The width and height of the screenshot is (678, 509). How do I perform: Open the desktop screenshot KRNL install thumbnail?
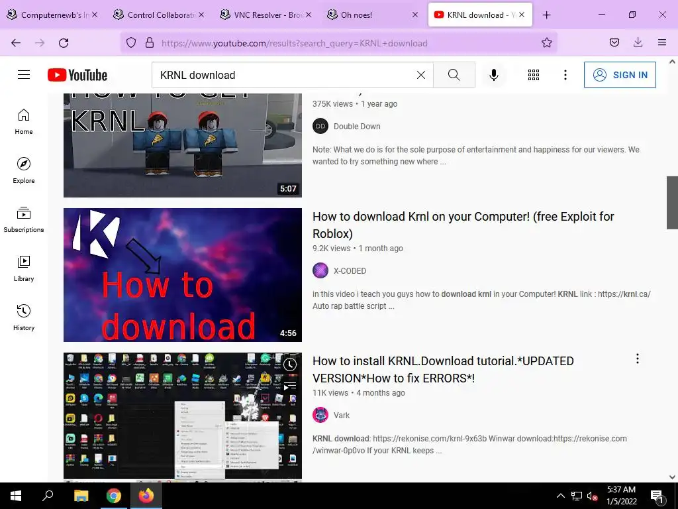pyautogui.click(x=183, y=416)
